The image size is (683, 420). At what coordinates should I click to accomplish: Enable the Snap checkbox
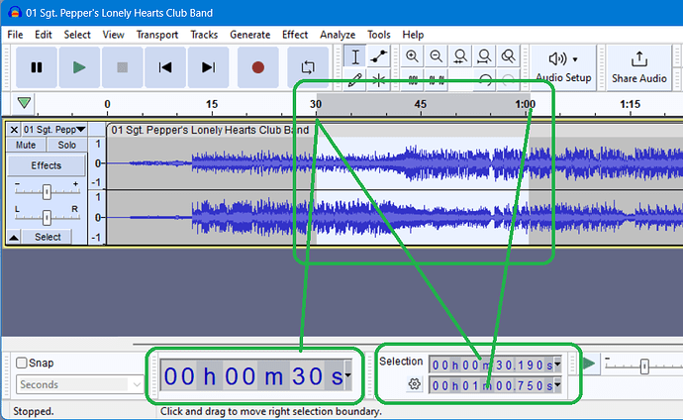click(x=22, y=364)
